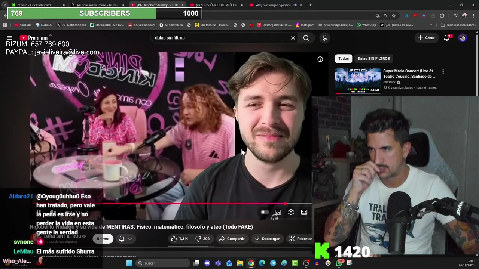Image resolution: width=479 pixels, height=269 pixels.
Task: Switch to the Stream - Kick Dashboard tab
Action: pyautogui.click(x=38, y=5)
